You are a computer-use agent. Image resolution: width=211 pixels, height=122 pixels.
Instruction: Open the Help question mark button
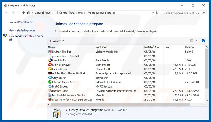tap(203, 41)
